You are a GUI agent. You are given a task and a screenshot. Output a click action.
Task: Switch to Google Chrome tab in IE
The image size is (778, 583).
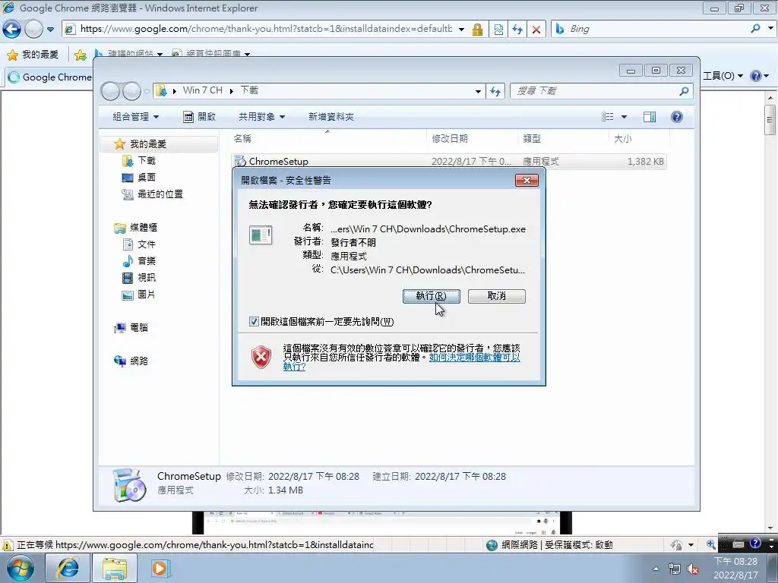[x=49, y=77]
